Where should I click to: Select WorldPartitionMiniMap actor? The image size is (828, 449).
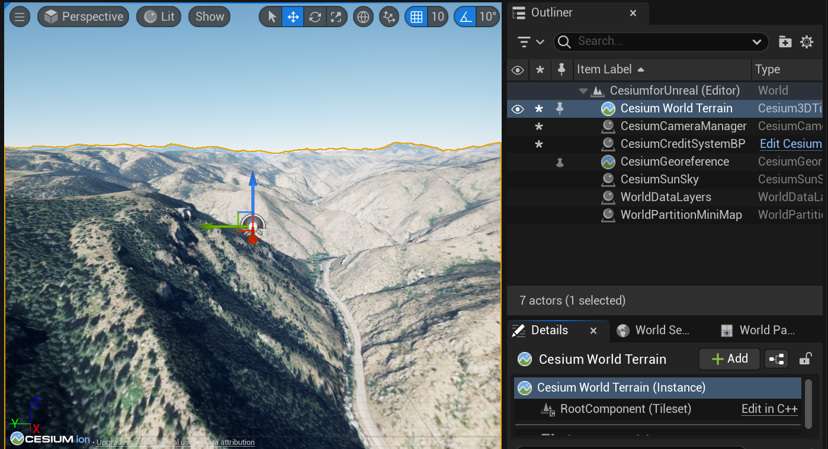681,215
